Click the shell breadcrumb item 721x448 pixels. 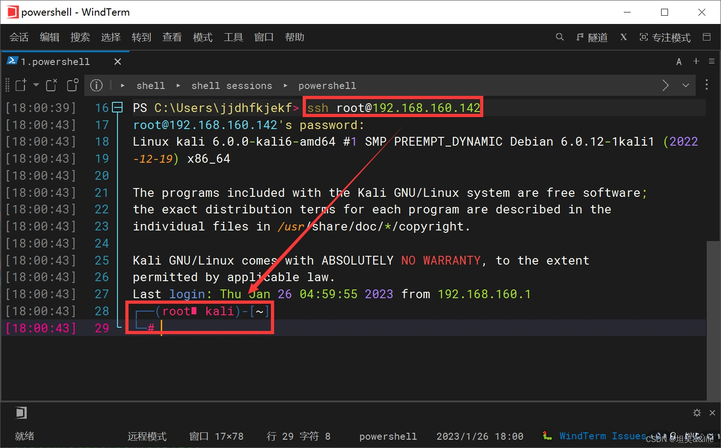point(151,86)
